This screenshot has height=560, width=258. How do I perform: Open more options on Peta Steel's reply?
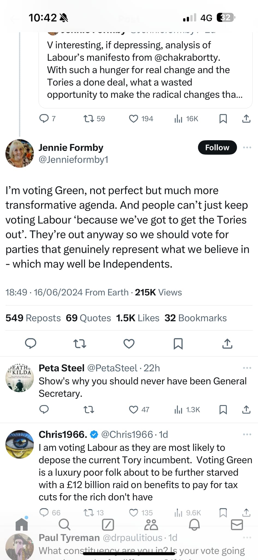247,368
